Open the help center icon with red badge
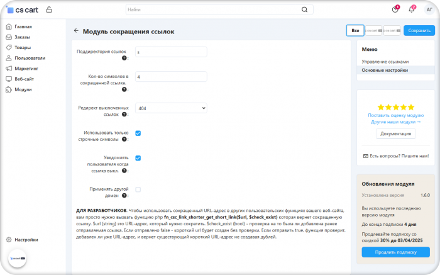 395,9
